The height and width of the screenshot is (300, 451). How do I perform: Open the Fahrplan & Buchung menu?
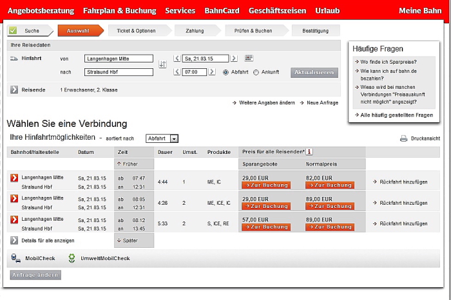coord(119,11)
